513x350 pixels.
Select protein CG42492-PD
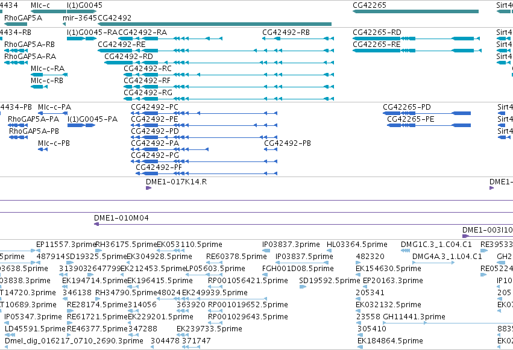(x=204, y=137)
